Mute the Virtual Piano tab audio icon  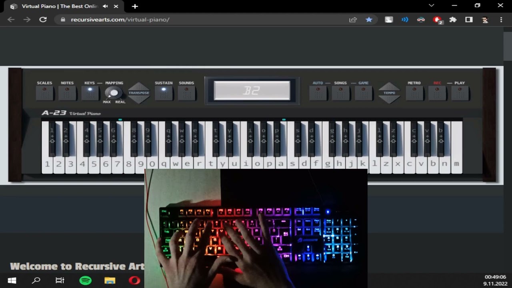[x=105, y=6]
